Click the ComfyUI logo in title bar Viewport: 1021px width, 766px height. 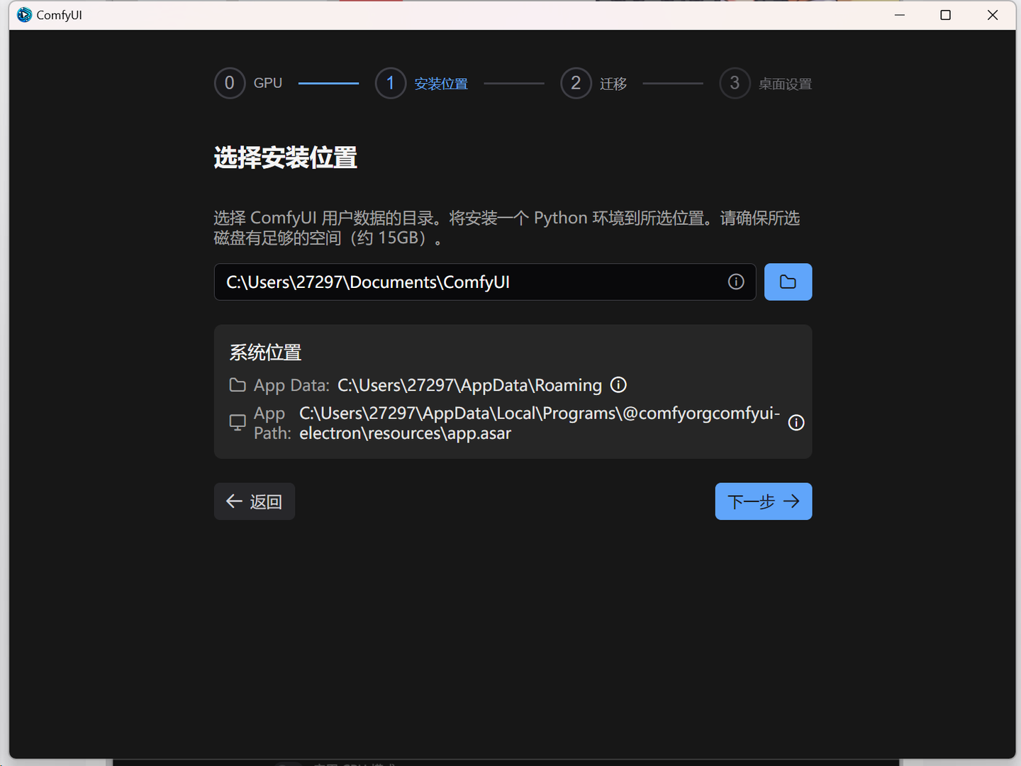(25, 15)
